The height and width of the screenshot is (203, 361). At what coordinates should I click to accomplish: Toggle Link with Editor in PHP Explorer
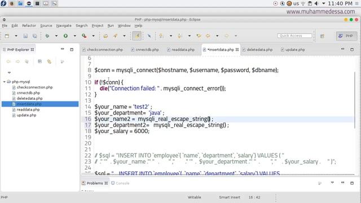pyautogui.click(x=49, y=61)
